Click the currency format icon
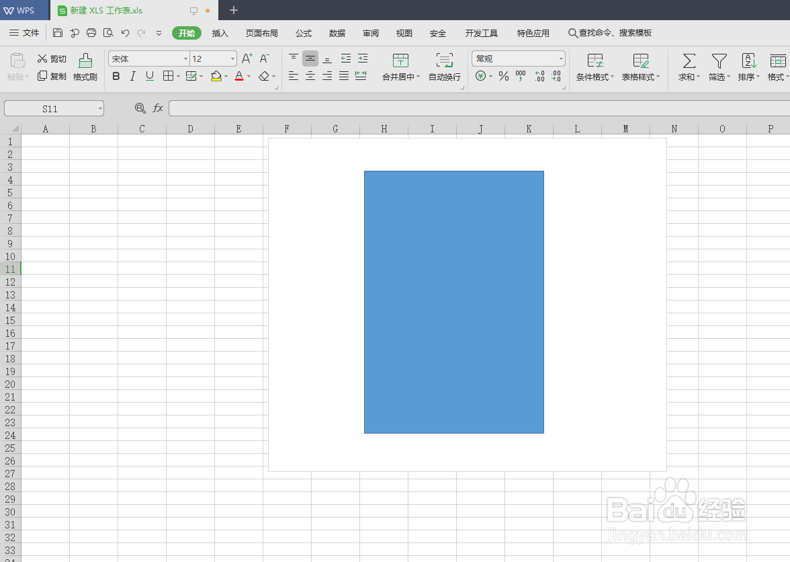790x562 pixels. tap(481, 76)
